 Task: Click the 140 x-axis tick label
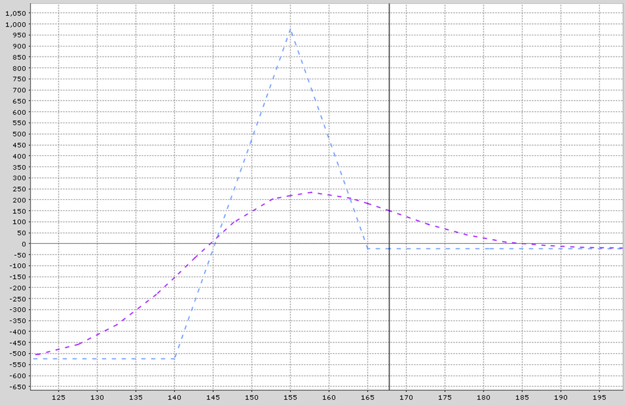pos(174,398)
